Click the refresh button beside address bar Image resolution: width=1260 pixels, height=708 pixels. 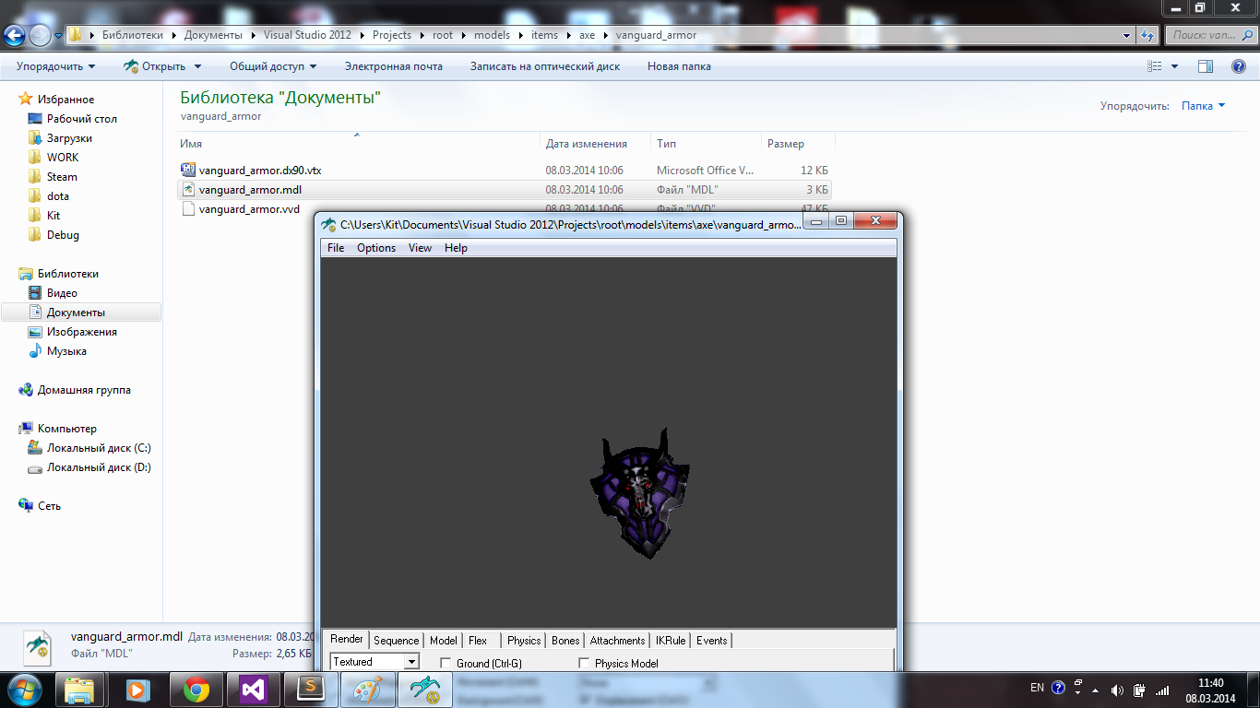(1147, 35)
